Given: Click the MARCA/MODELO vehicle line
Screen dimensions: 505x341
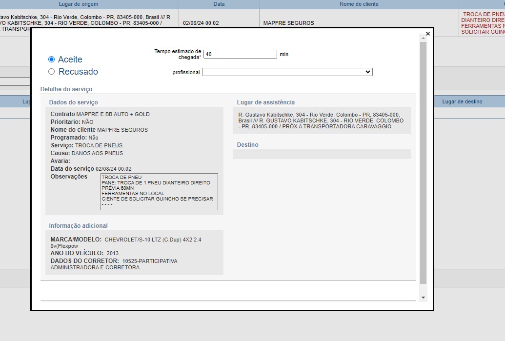Looking at the screenshot, I should click(x=126, y=242).
